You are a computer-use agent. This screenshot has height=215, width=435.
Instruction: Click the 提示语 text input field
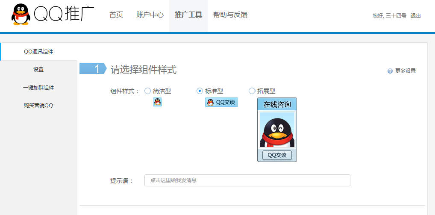247,180
